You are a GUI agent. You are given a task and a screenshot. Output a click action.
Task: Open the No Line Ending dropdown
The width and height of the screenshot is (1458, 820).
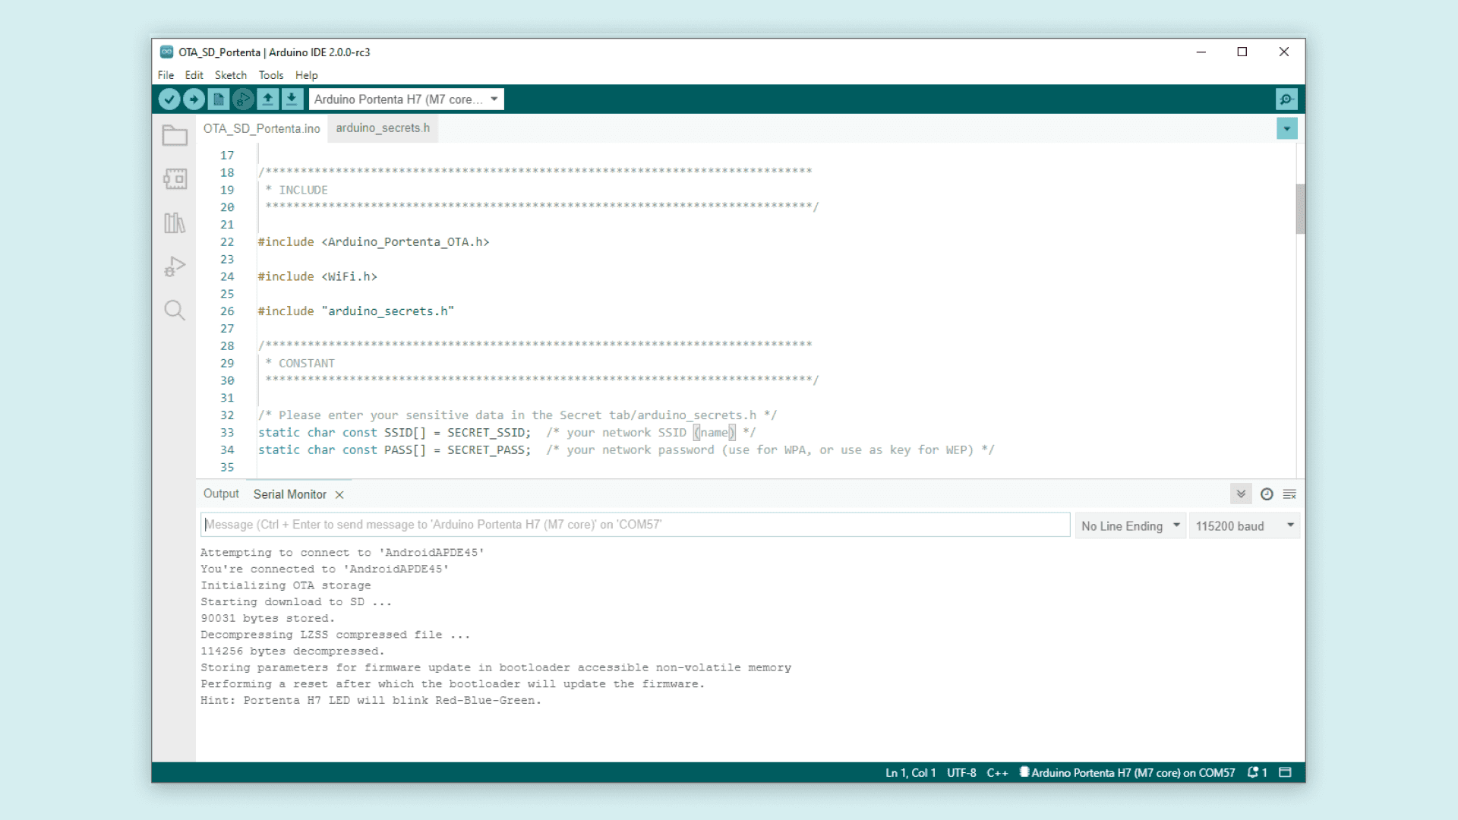click(1130, 526)
